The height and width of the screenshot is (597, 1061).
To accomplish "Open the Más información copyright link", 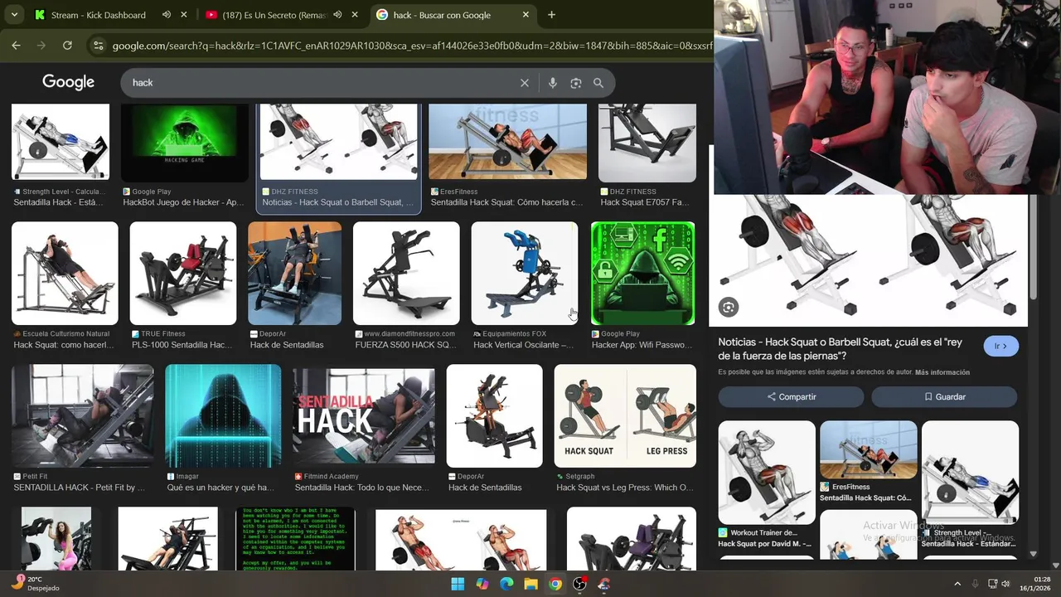I will point(942,372).
